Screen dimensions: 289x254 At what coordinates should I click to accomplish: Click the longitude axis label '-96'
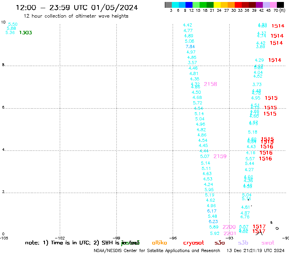[173, 238]
